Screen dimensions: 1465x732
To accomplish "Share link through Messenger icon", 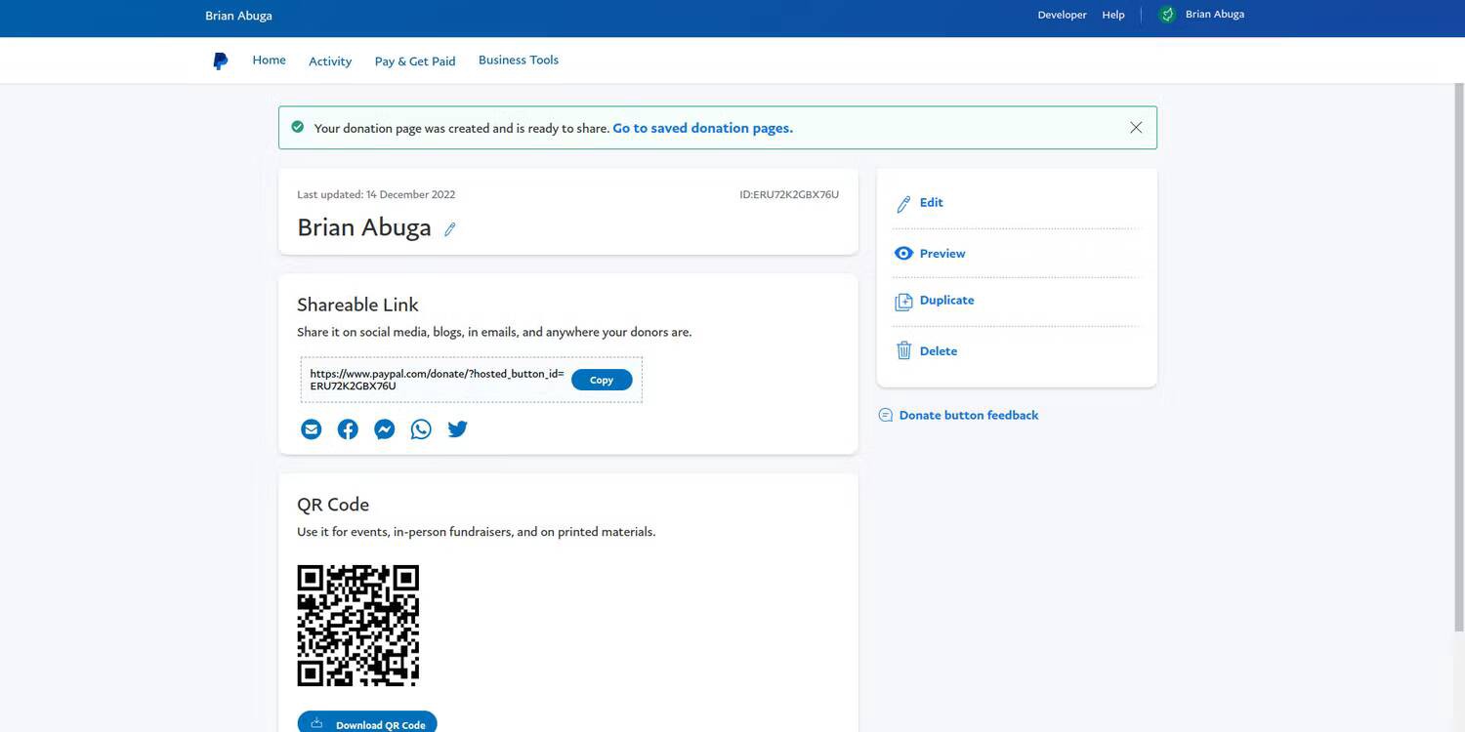I will point(385,428).
